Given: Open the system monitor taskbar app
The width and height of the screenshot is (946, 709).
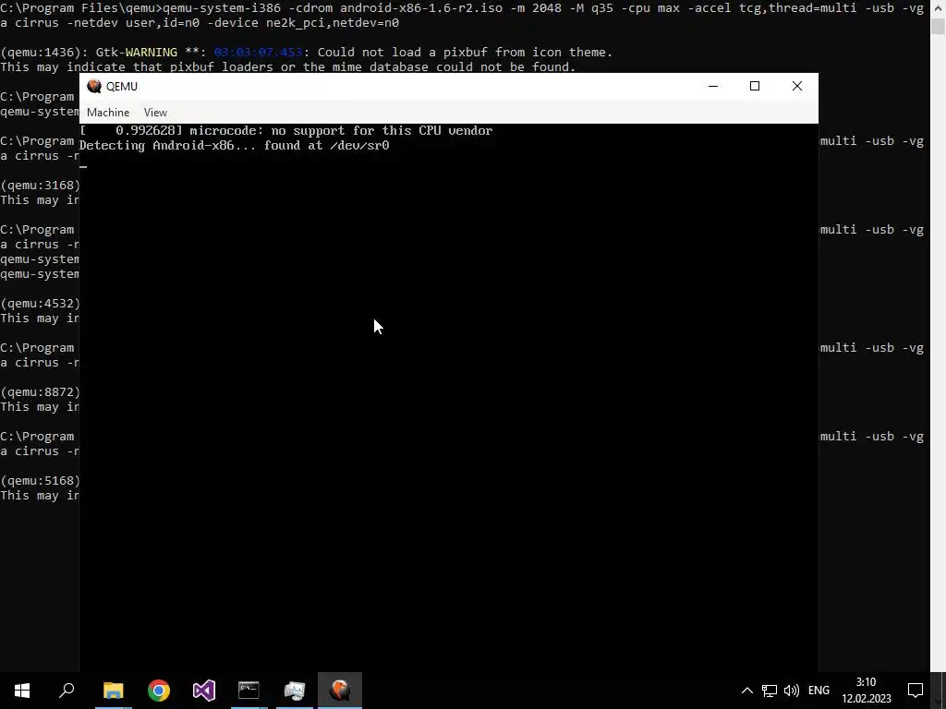Looking at the screenshot, I should [295, 691].
